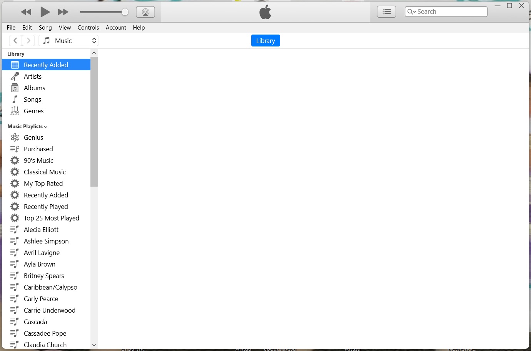Click the Previous track rewind button
The image size is (531, 351).
click(26, 12)
